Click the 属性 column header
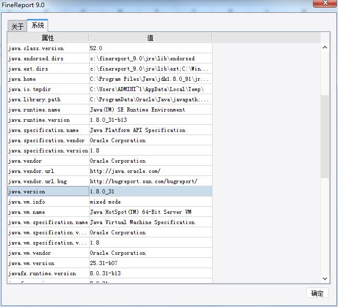This screenshot has height=307, width=338. [x=48, y=38]
